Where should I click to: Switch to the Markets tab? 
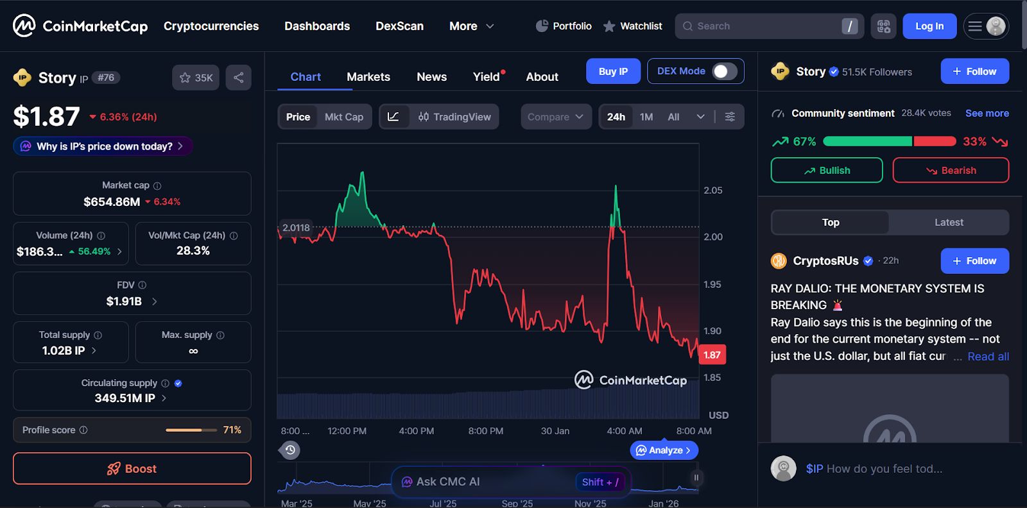click(368, 77)
